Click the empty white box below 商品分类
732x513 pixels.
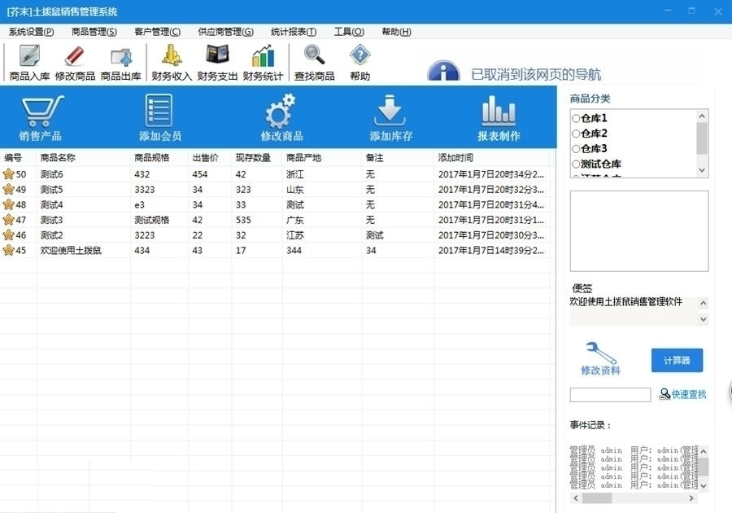tap(639, 230)
